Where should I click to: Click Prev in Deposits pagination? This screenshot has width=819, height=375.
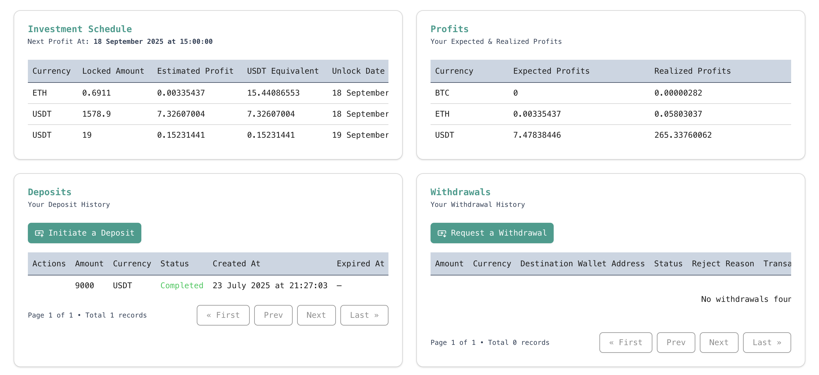click(273, 315)
